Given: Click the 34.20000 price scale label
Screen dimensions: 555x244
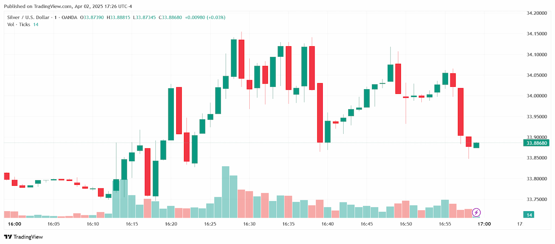Looking at the screenshot, I should click(x=537, y=13).
